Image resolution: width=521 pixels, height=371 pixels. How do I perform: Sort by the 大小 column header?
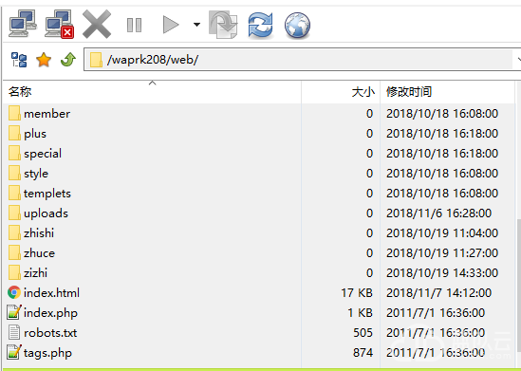tap(341, 92)
